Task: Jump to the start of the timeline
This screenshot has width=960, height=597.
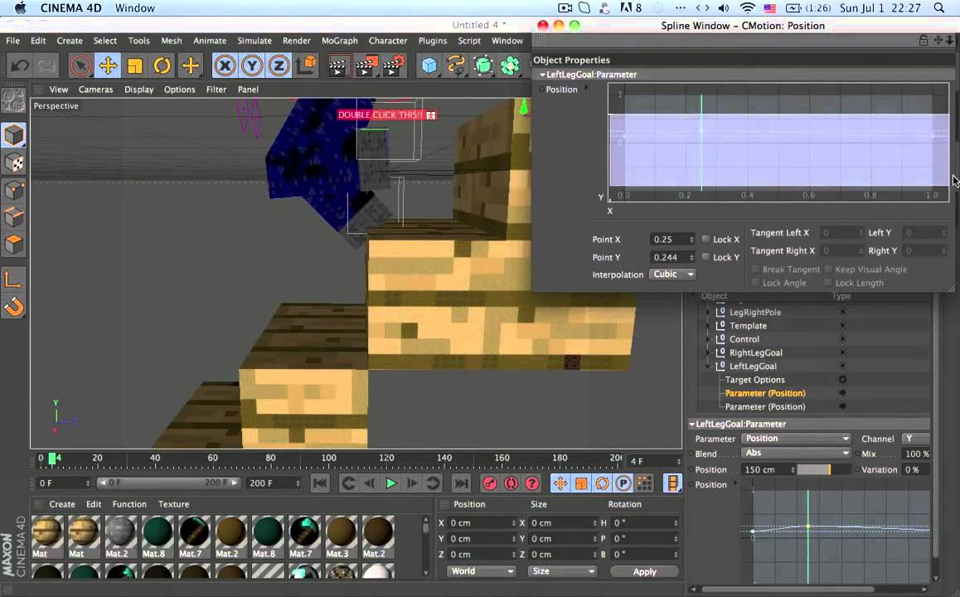Action: pyautogui.click(x=320, y=483)
